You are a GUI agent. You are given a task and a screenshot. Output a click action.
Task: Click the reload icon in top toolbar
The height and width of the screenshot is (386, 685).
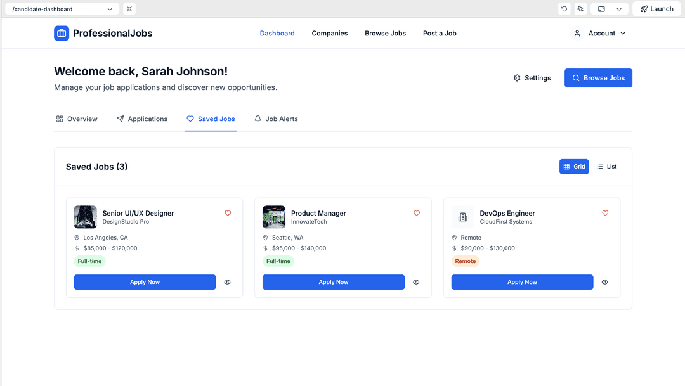tap(564, 9)
